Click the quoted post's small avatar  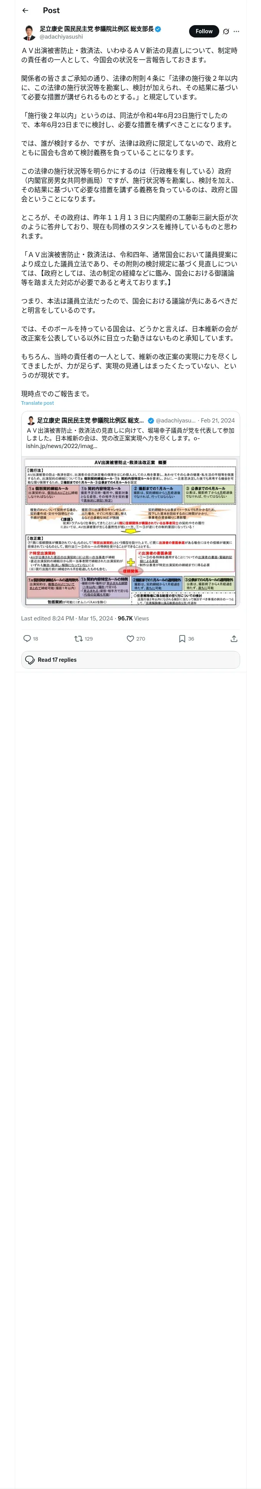[31, 420]
